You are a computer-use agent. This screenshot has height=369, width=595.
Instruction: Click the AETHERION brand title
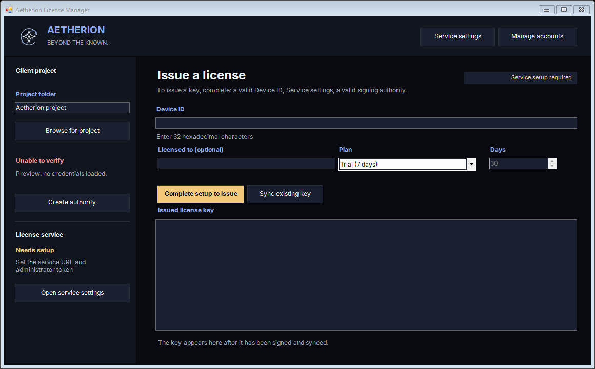click(76, 30)
